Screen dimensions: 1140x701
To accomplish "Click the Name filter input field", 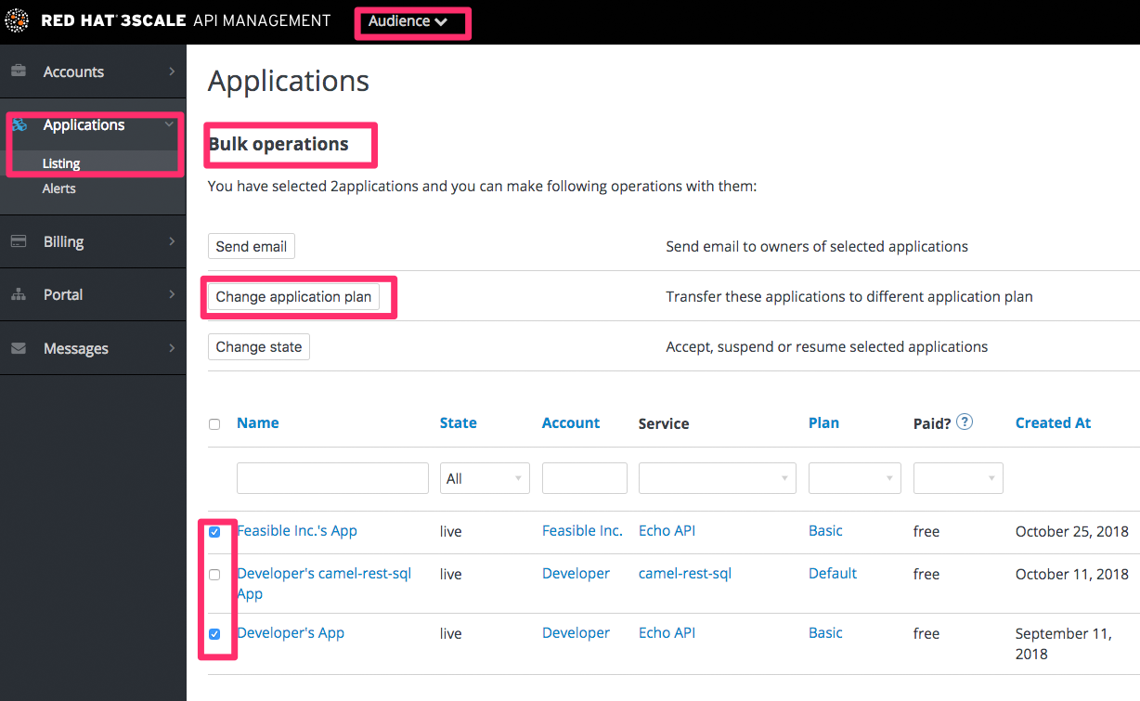I will tap(332, 478).
